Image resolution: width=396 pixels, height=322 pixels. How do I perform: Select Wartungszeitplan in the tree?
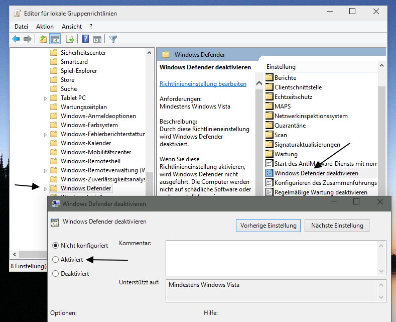click(84, 107)
